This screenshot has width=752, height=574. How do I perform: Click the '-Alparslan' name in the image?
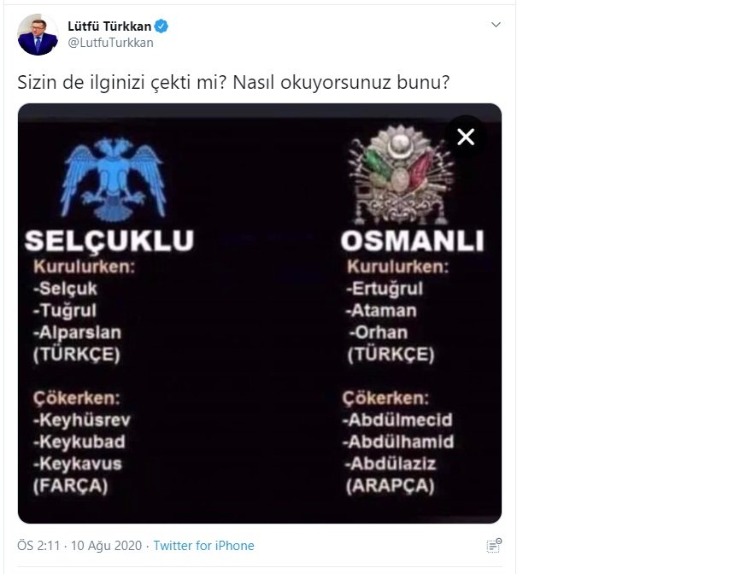click(79, 332)
